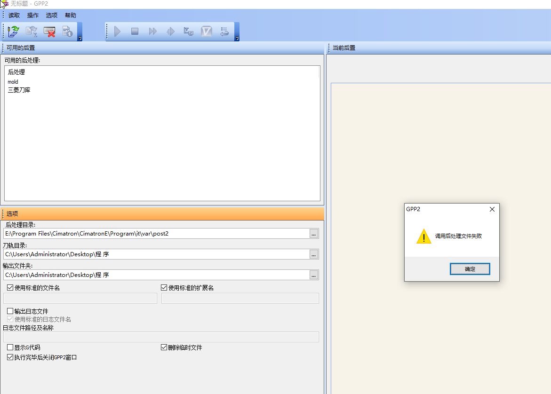Click the V verify icon in toolbar
This screenshot has height=394, width=551.
(x=207, y=32)
